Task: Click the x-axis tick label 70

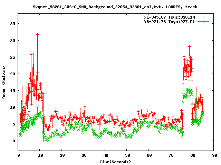Action: click(x=170, y=155)
